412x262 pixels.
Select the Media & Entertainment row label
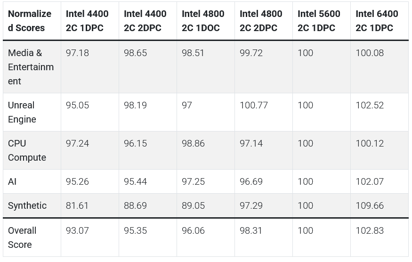[x=31, y=67]
